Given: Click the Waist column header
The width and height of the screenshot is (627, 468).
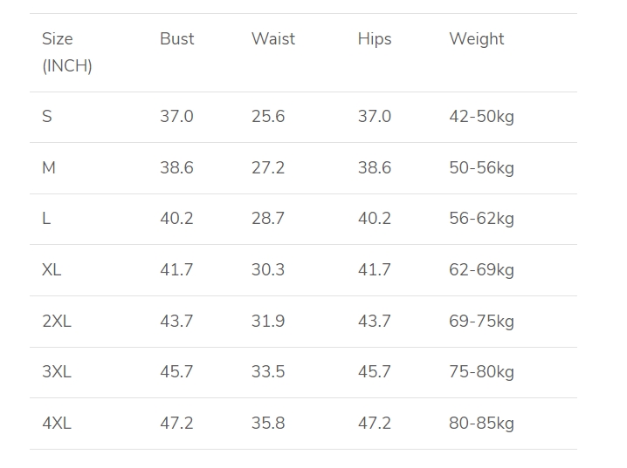Looking at the screenshot, I should coord(273,39).
